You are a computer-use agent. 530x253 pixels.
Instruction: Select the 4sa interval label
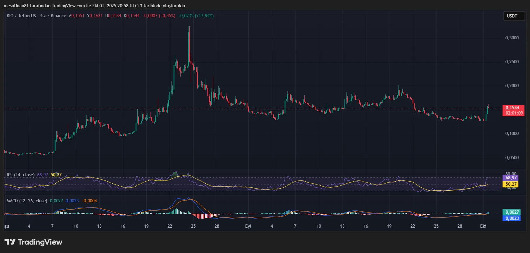point(43,16)
